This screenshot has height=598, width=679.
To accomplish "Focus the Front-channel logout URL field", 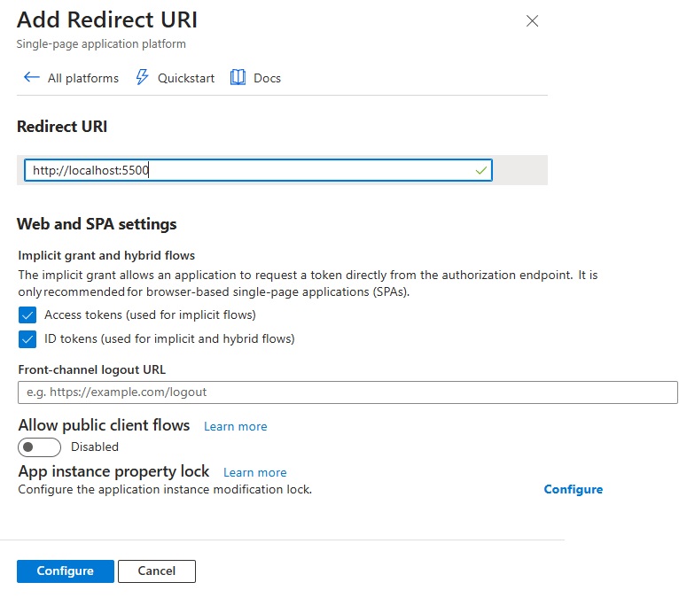I will click(347, 392).
